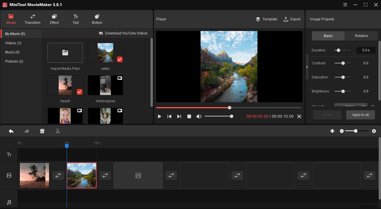The image size is (381, 209).
Task: Select the Motion tool
Action: click(97, 19)
